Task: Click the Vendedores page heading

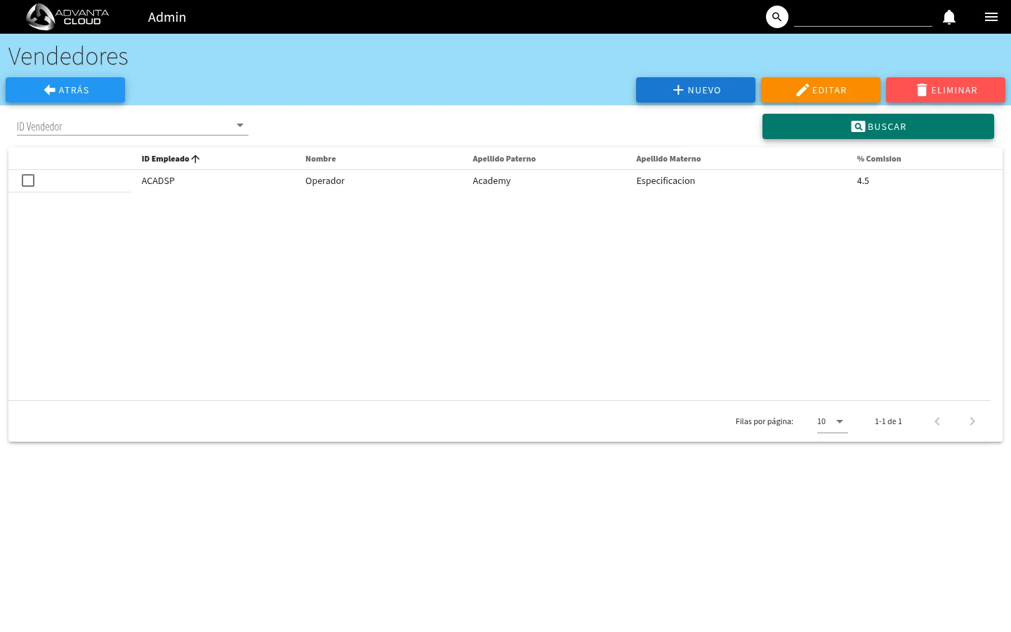Action: coord(68,56)
